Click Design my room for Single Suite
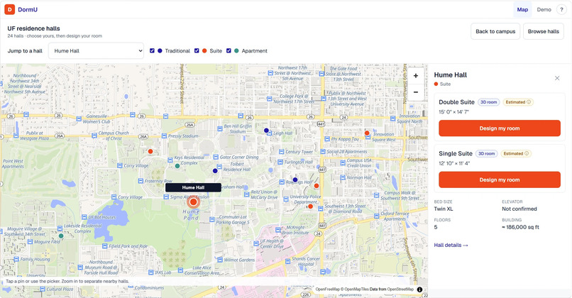 [500, 180]
